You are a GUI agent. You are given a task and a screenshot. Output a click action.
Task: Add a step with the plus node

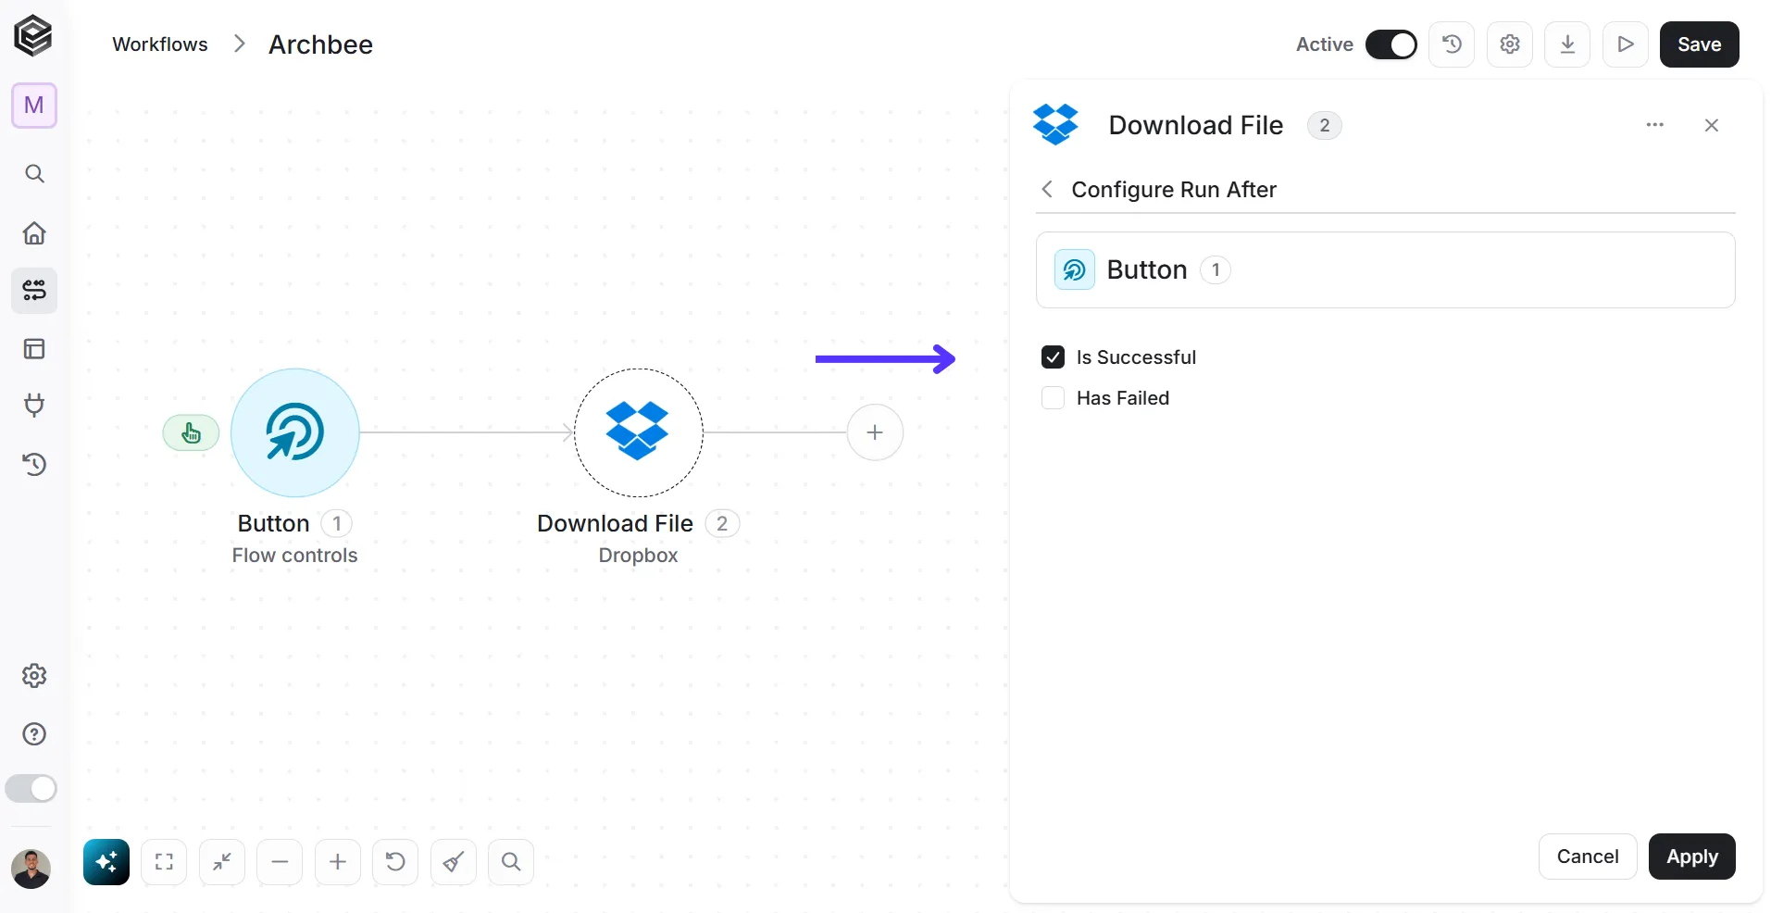(x=875, y=432)
